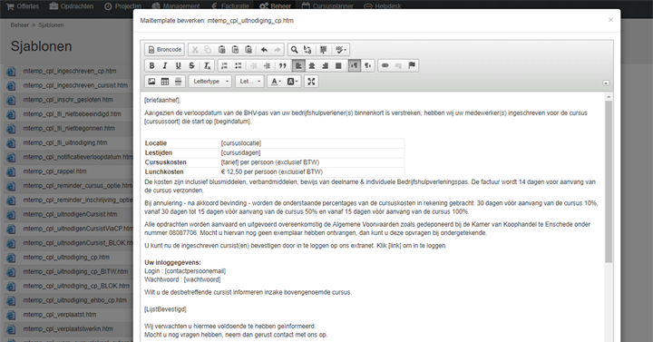Open the Broncode source view
Screen dimensions: 653x342
164,50
